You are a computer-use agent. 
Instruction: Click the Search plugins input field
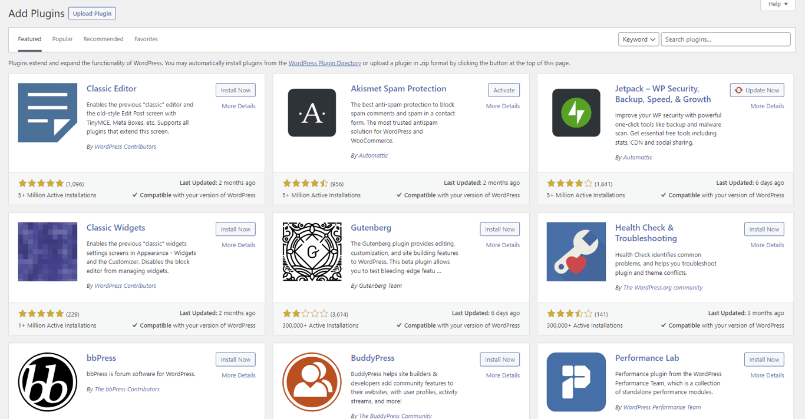click(x=725, y=39)
